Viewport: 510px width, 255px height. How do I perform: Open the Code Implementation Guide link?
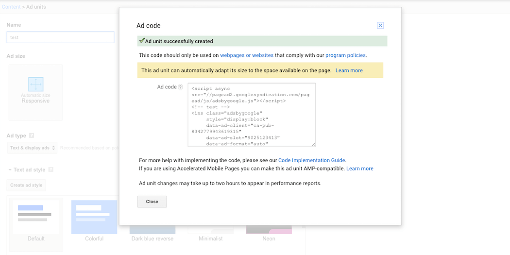coord(312,160)
